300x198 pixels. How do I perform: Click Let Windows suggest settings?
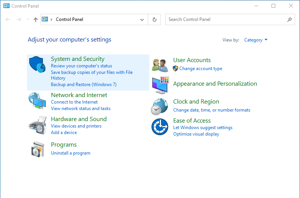tap(203, 128)
